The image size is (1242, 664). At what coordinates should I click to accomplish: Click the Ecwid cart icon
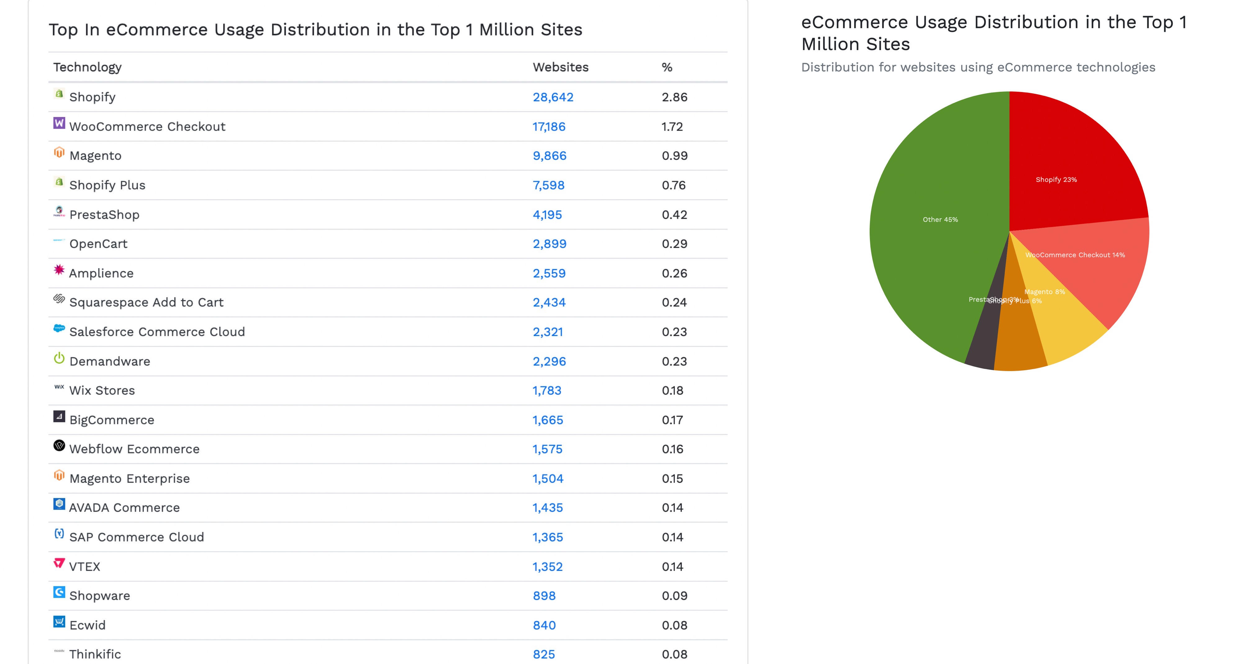pyautogui.click(x=59, y=621)
